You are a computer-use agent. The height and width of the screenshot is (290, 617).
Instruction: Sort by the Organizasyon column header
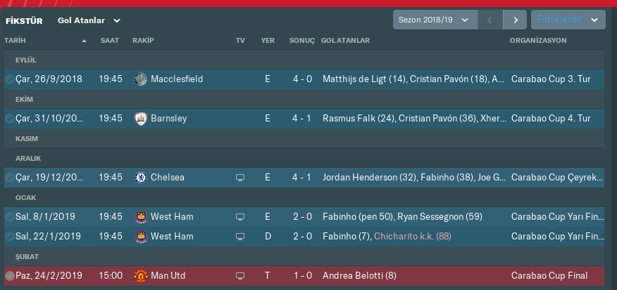(538, 41)
